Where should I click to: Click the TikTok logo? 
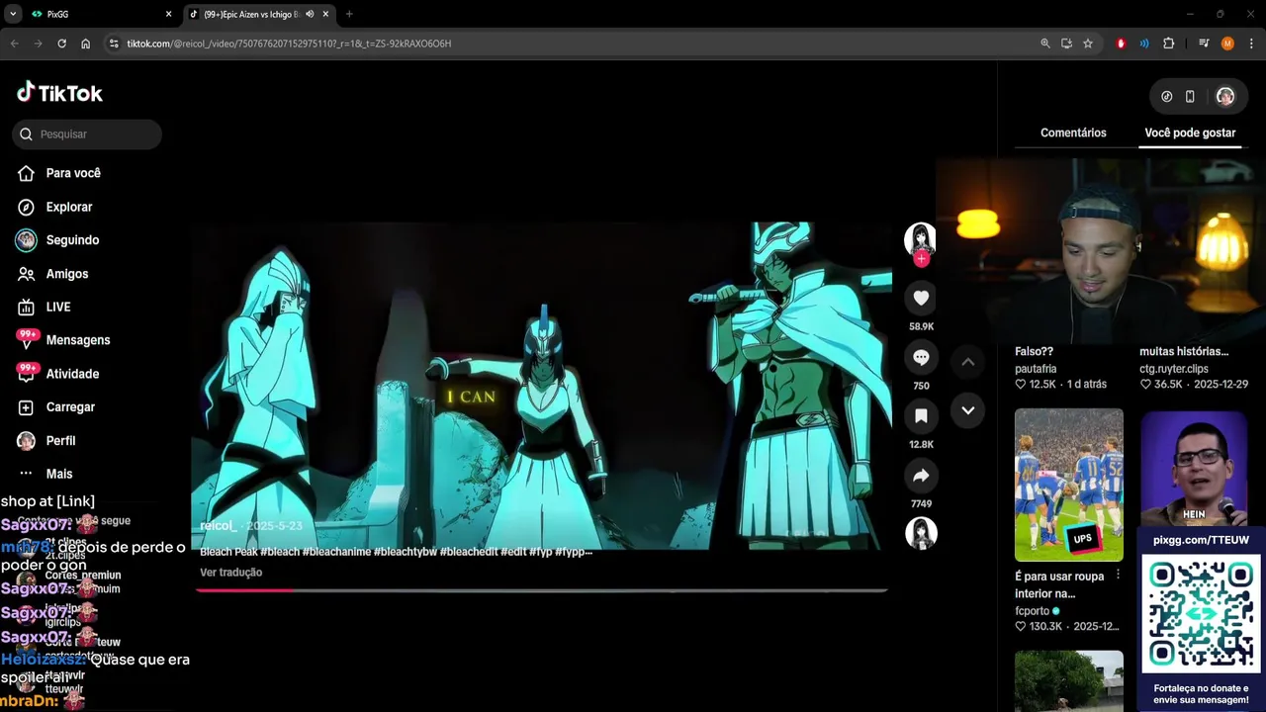tap(59, 93)
